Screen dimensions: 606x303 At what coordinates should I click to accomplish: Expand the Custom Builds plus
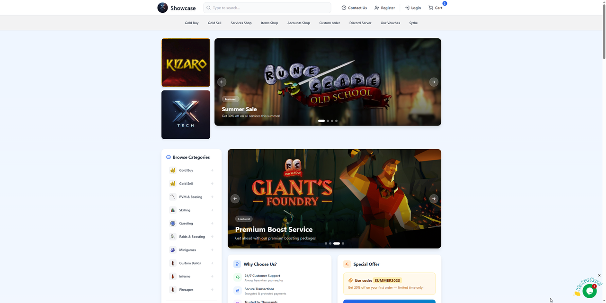coord(213,263)
